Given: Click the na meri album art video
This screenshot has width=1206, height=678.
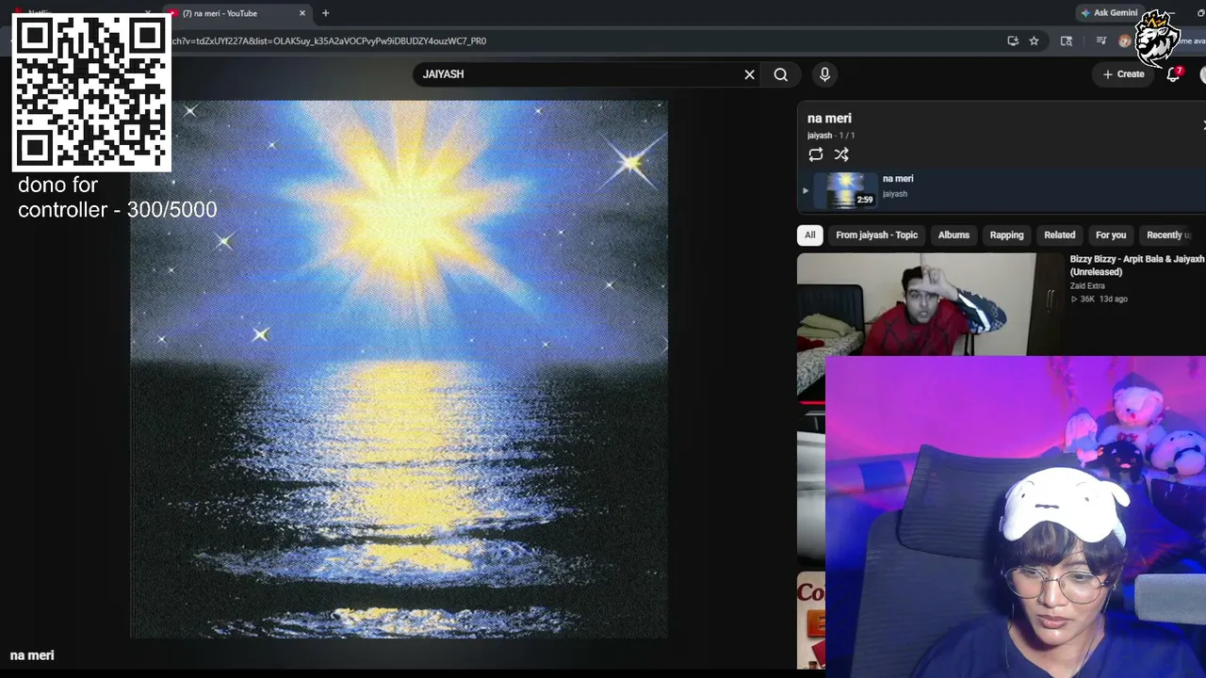Looking at the screenshot, I should click(399, 369).
